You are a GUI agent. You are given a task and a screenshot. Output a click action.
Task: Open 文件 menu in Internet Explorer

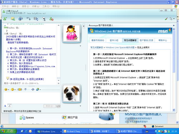(5, 6)
